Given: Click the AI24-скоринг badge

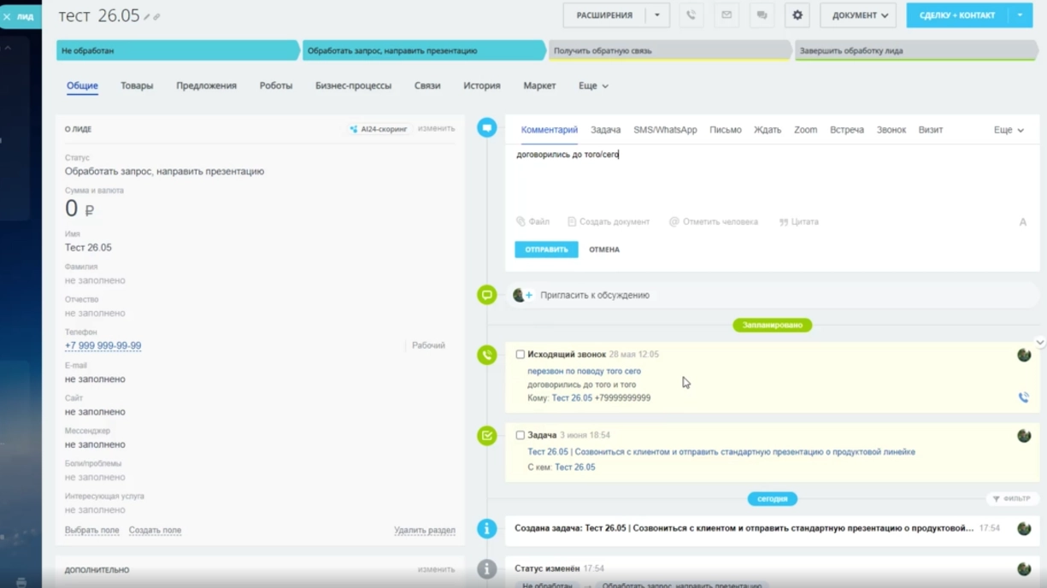Looking at the screenshot, I should click(x=379, y=129).
